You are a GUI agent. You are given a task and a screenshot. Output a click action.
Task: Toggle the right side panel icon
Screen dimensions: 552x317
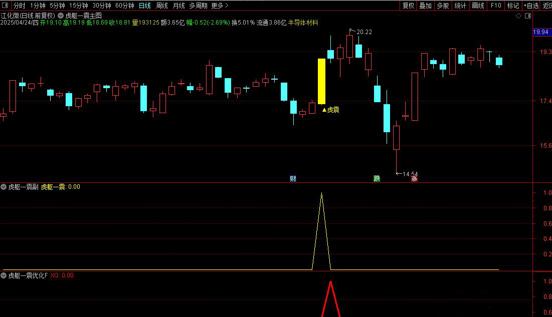(528, 16)
